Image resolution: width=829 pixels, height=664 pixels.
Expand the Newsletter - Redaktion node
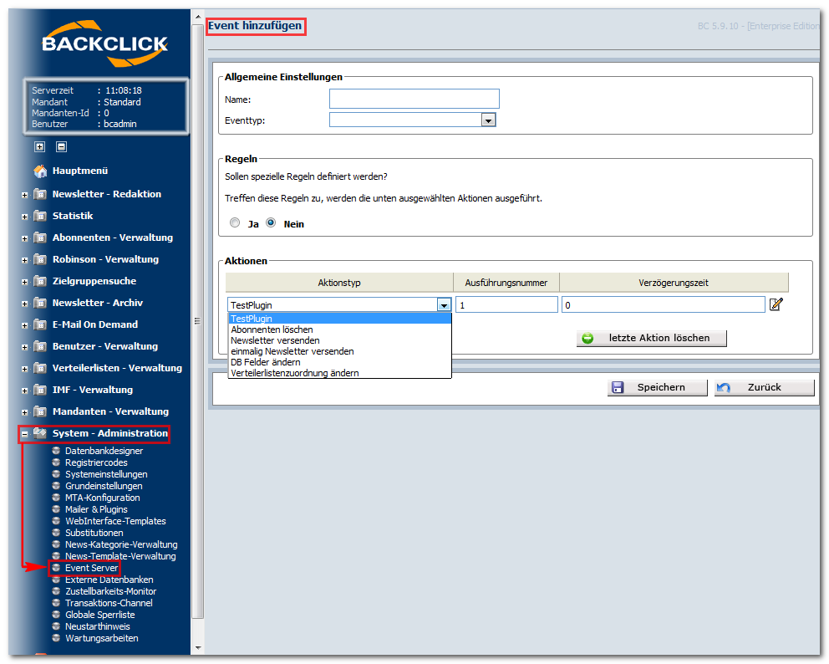pos(24,195)
